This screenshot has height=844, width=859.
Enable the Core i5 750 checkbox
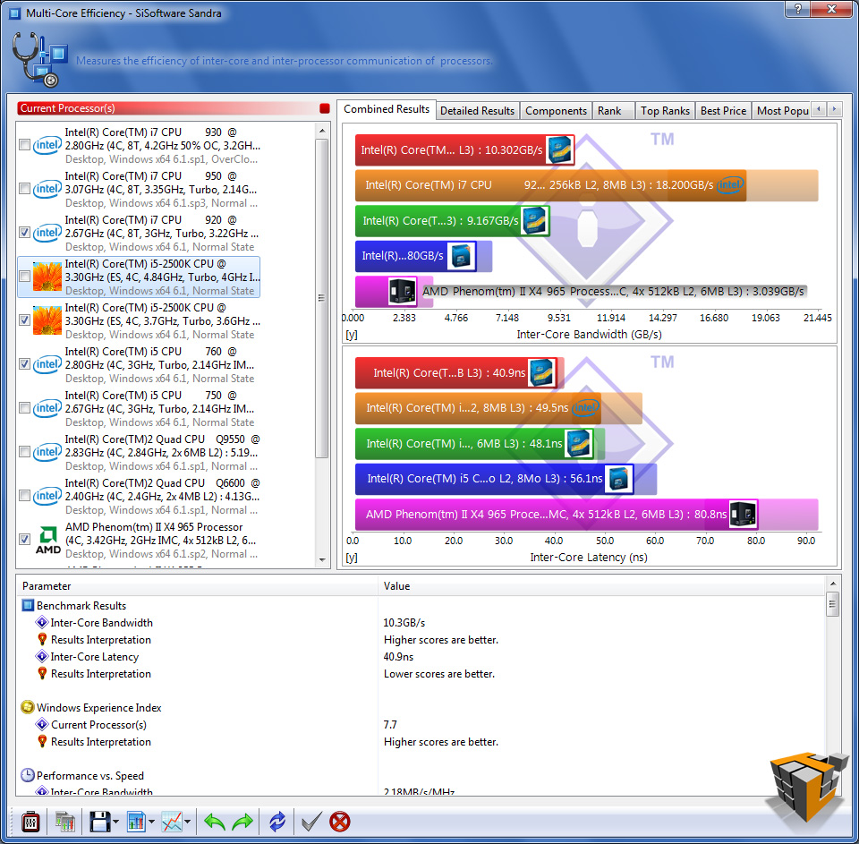tap(25, 408)
